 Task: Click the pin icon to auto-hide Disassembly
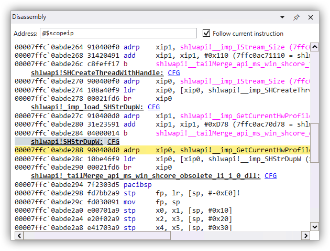[296, 17]
